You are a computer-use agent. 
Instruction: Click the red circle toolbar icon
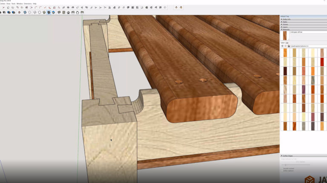(19, 12)
